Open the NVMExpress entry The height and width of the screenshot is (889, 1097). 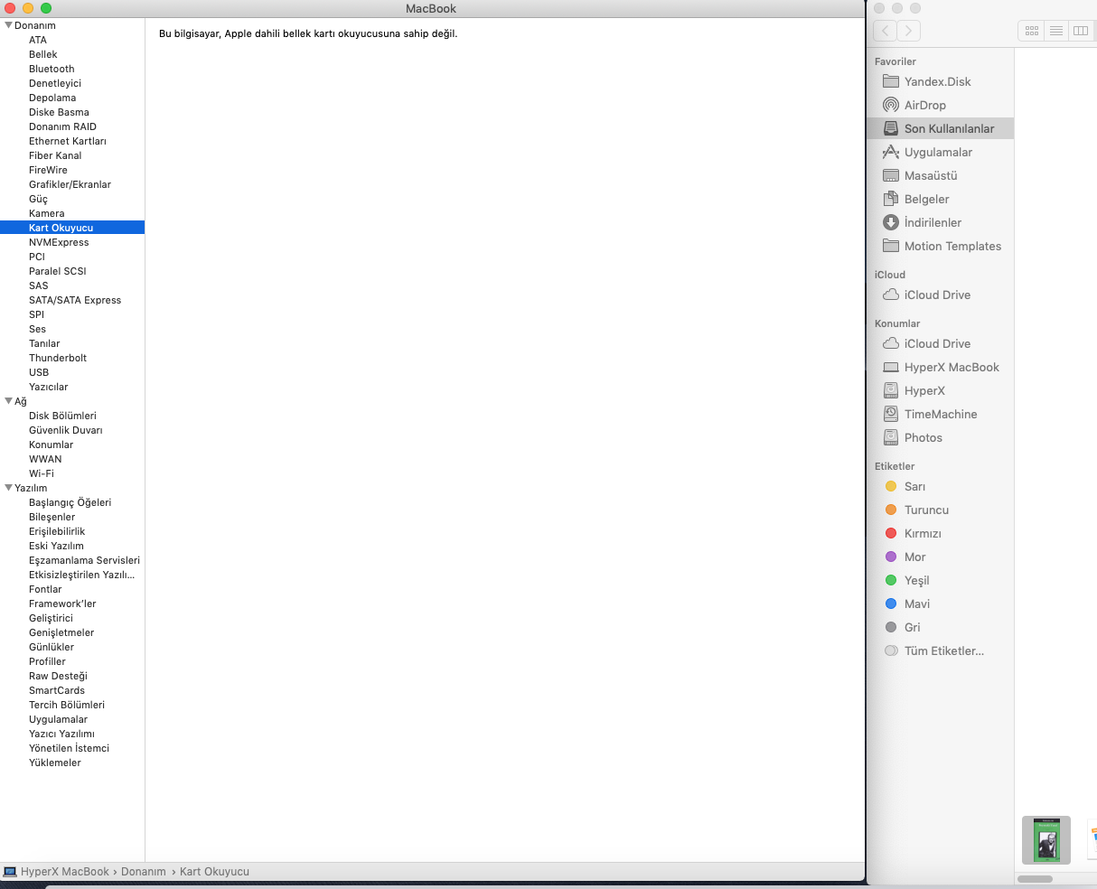[x=59, y=242]
